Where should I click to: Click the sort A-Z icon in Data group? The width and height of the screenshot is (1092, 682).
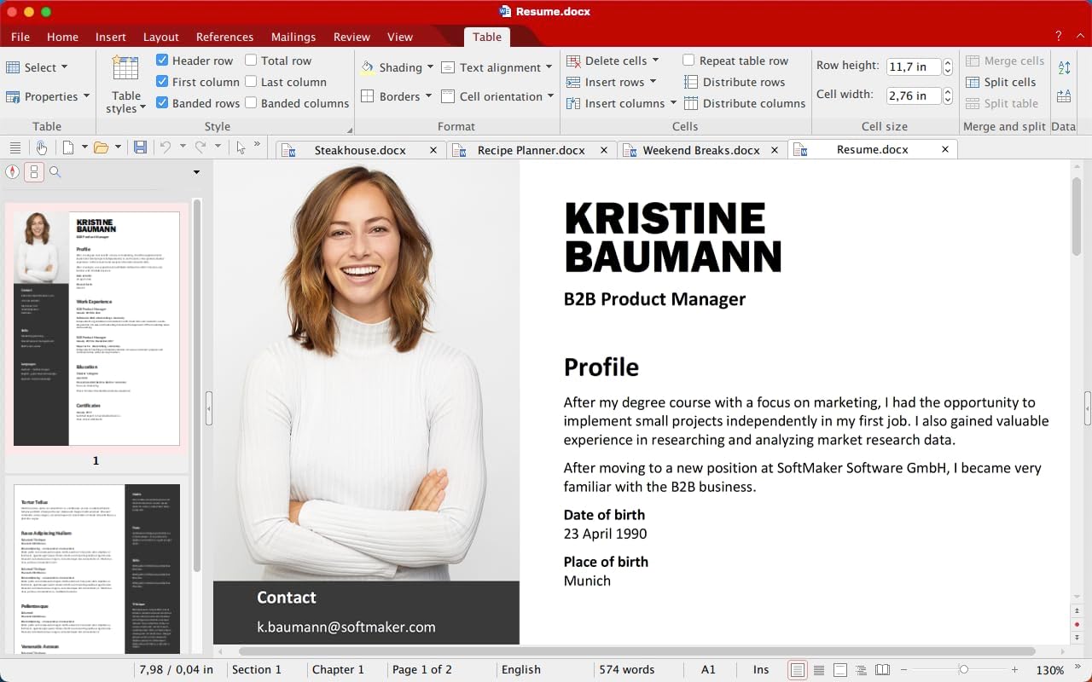click(1064, 67)
